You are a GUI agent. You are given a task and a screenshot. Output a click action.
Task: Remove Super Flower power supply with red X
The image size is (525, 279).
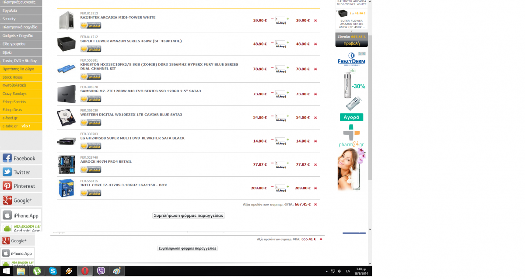[315, 44]
